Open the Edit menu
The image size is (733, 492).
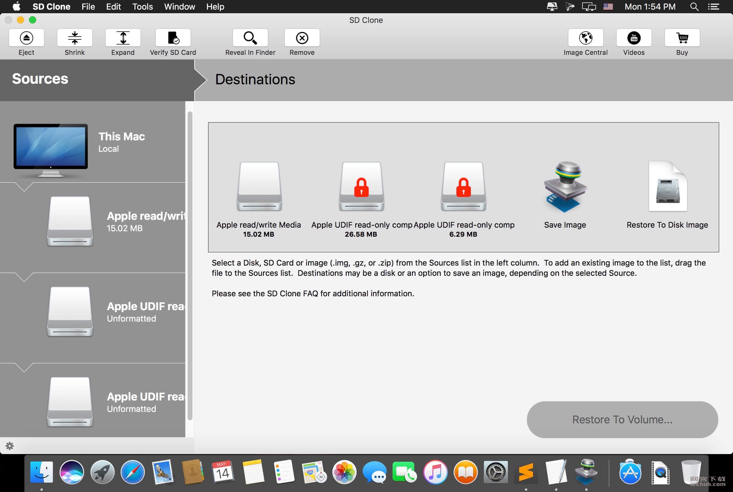point(113,7)
